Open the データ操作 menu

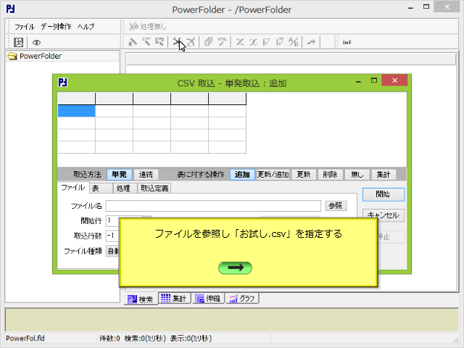tap(56, 27)
